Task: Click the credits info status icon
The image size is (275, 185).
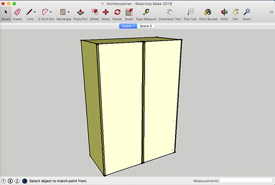Action: [10, 181]
